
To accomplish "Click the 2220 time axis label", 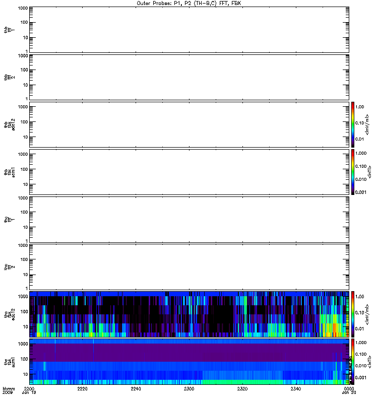I will (82, 388).
